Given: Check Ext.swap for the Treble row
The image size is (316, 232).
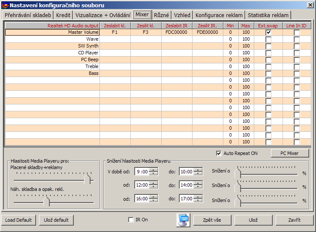Looking at the screenshot, I should click(268, 67).
